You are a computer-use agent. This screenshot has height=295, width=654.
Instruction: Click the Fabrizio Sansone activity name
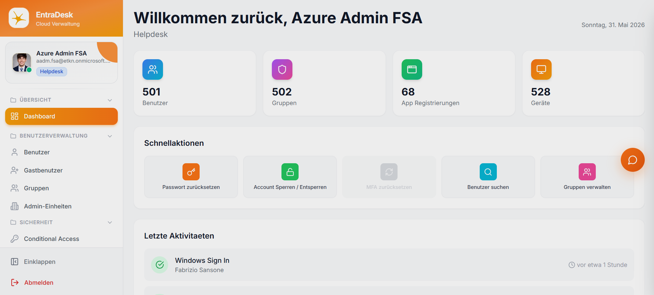[199, 270]
